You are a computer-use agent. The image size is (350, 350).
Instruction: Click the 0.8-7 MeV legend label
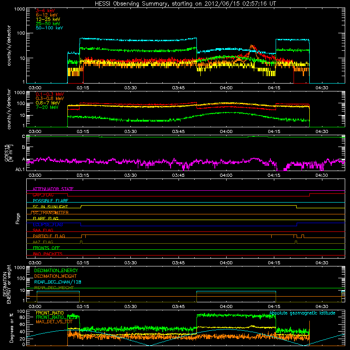click(48, 103)
